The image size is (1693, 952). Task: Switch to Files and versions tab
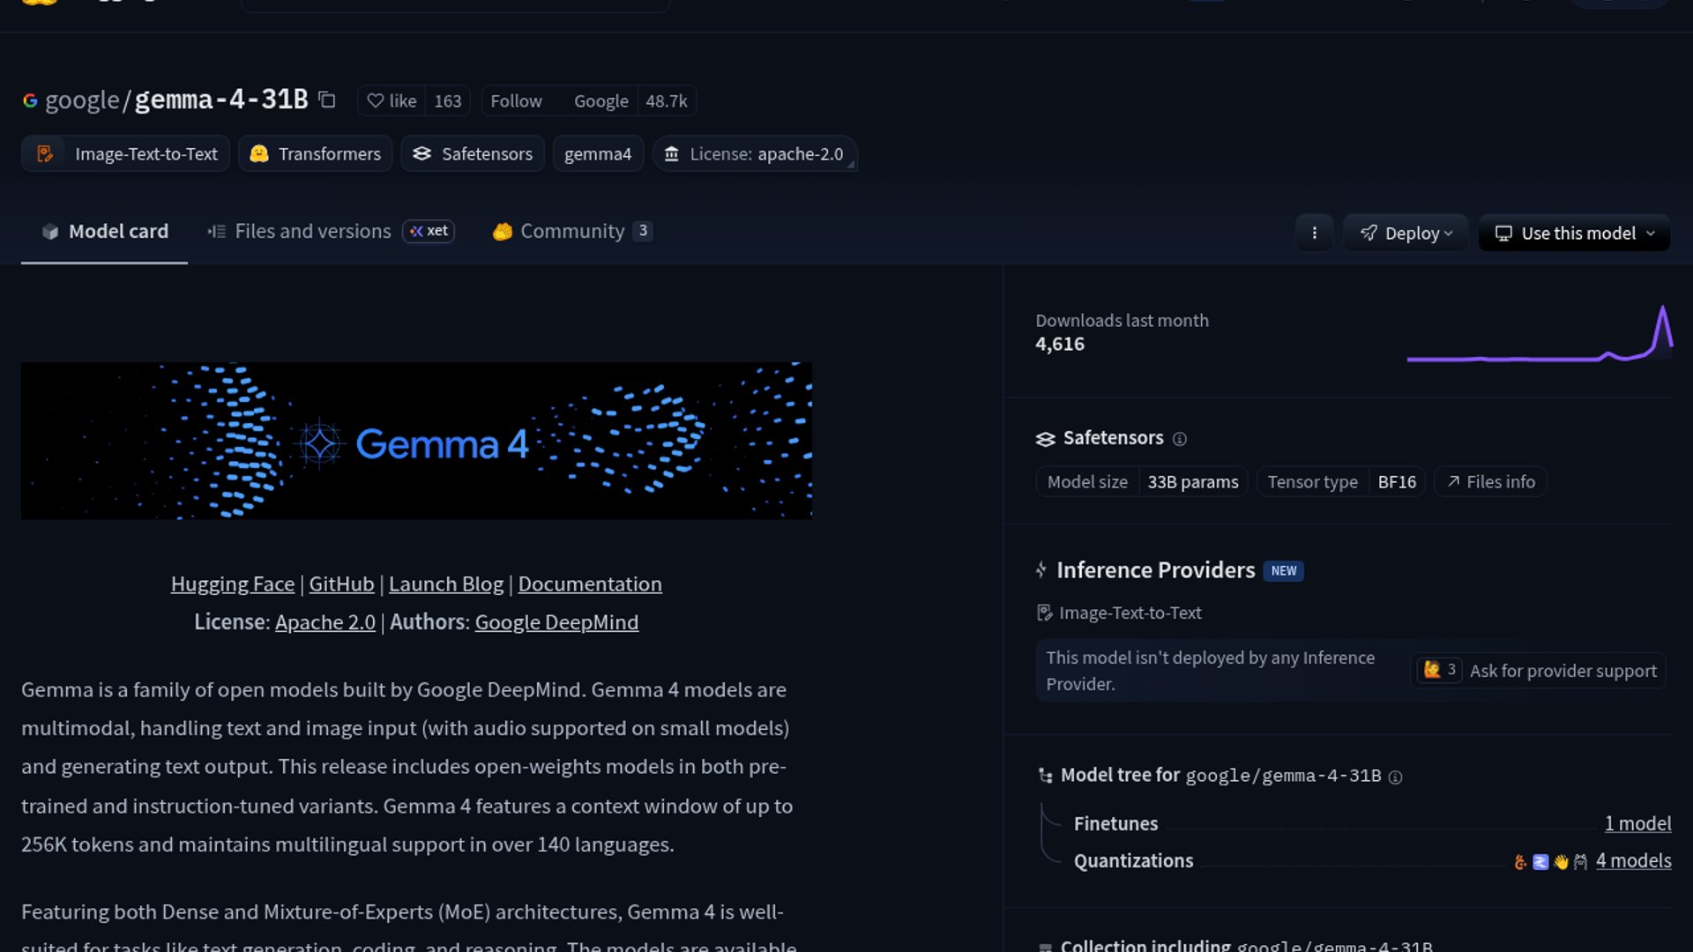coord(313,232)
